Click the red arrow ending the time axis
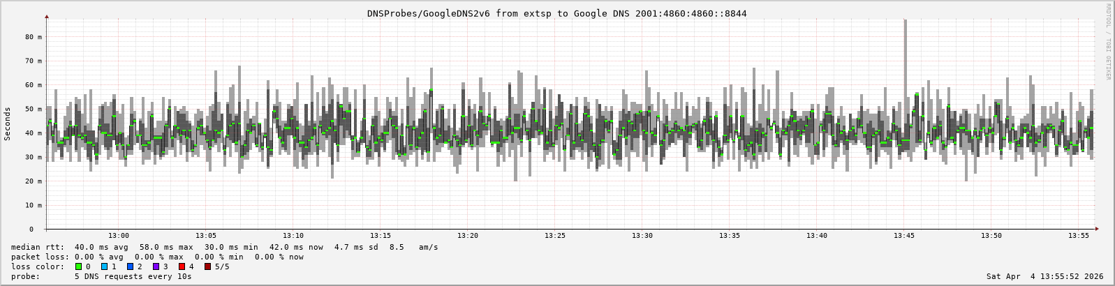The width and height of the screenshot is (1115, 286). click(x=1096, y=229)
